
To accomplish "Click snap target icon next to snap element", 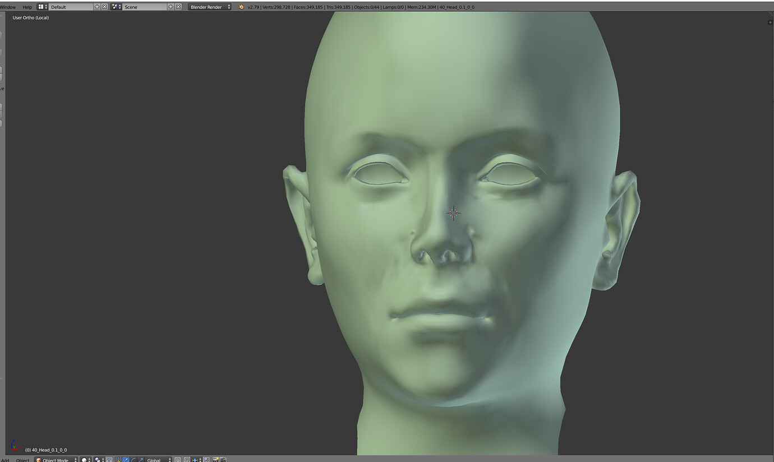I will 206,460.
